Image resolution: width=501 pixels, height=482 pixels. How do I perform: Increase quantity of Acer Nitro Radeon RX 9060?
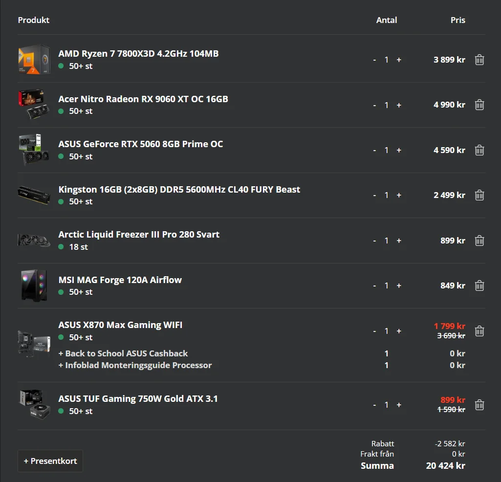(x=399, y=105)
